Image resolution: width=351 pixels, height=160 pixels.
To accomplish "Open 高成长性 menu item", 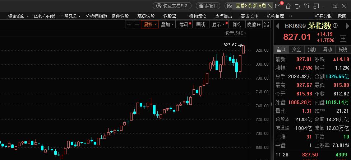I will (x=249, y=16).
